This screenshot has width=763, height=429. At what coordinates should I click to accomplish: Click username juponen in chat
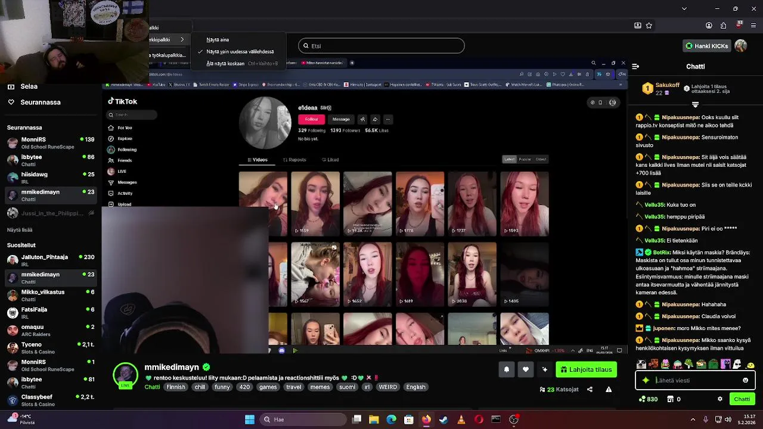tap(663, 328)
